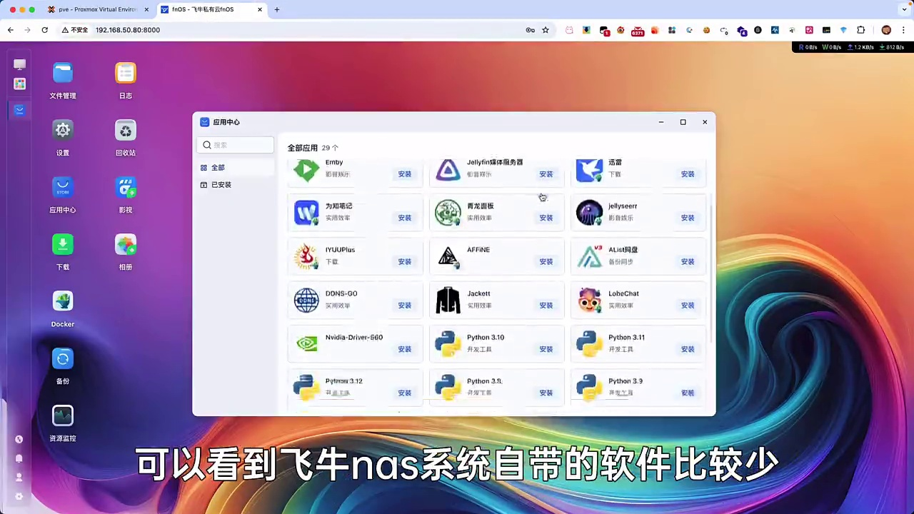This screenshot has width=914, height=514.
Task: Click the LobeChat app icon
Action: 589,300
